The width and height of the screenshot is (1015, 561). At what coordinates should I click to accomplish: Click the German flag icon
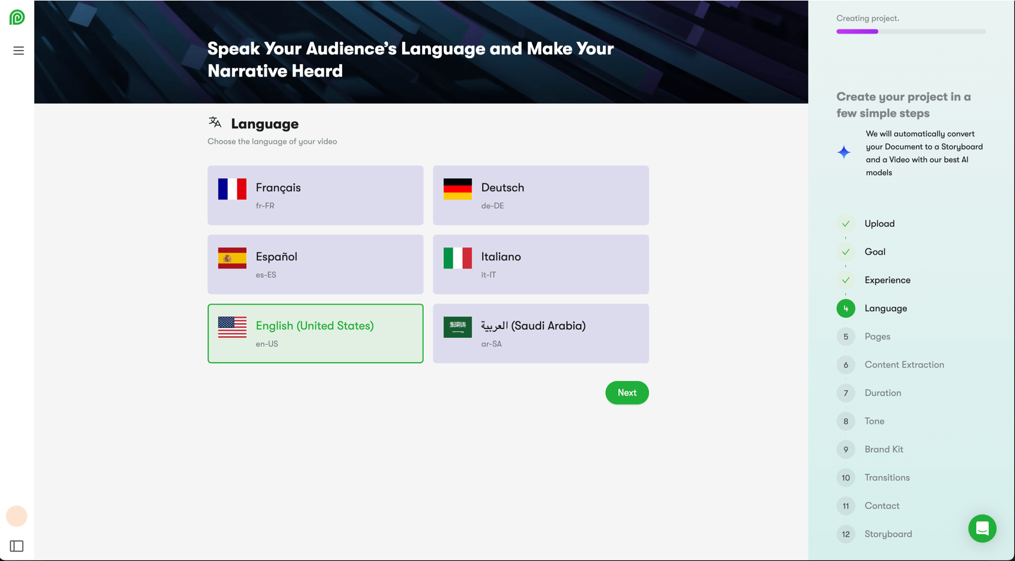click(x=457, y=189)
